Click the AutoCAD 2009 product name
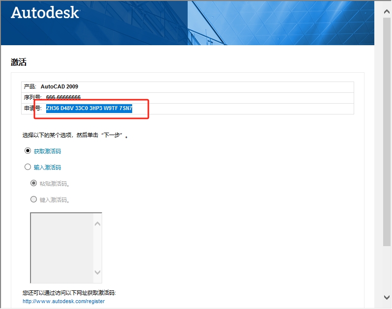The width and height of the screenshot is (392, 309). 59,86
